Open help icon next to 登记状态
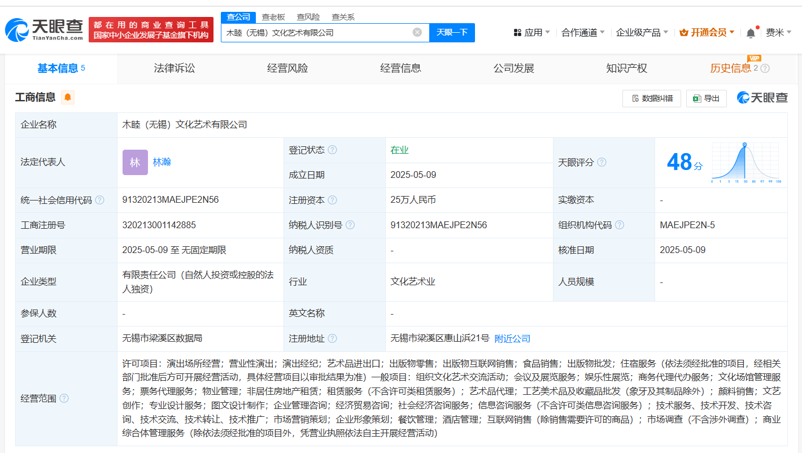Screen dimensions: 802x453 [332, 150]
